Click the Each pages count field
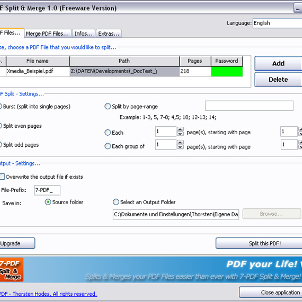302x302 pixels. click(x=166, y=131)
